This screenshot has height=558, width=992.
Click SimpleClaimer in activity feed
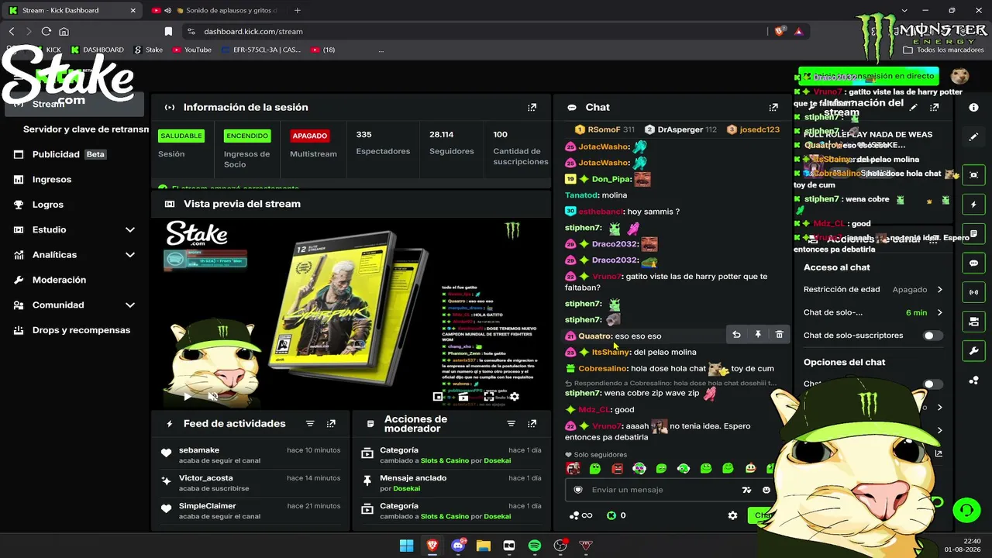[x=208, y=506]
